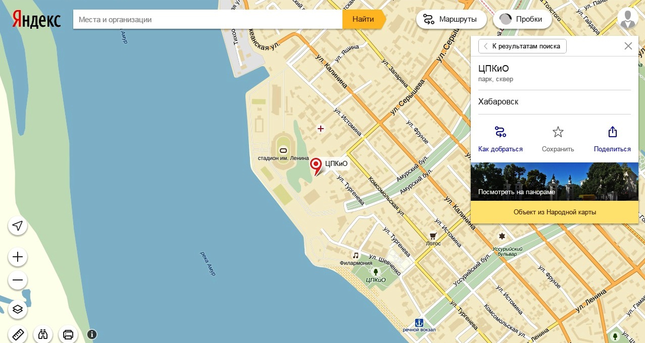Go back with К результатам поиска
This screenshot has width=645, height=343.
tap(522, 46)
